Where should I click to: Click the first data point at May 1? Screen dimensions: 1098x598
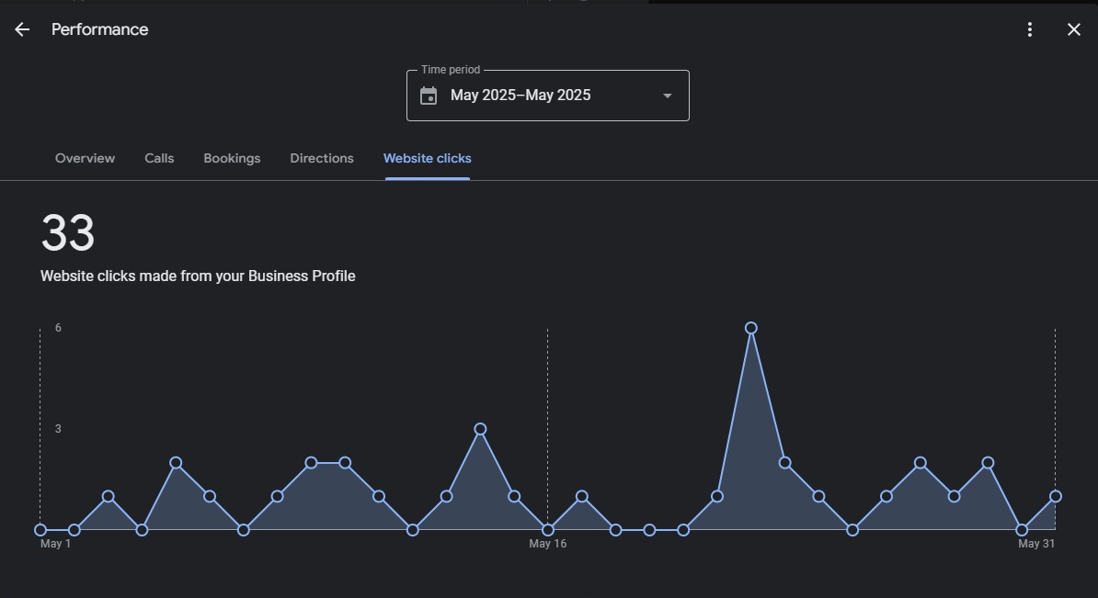click(40, 530)
